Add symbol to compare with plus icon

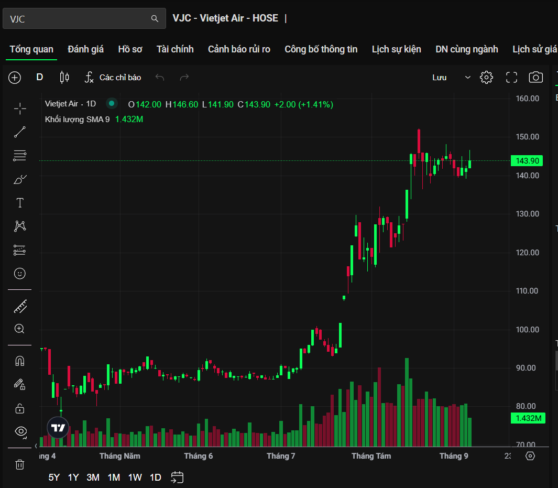tap(15, 78)
